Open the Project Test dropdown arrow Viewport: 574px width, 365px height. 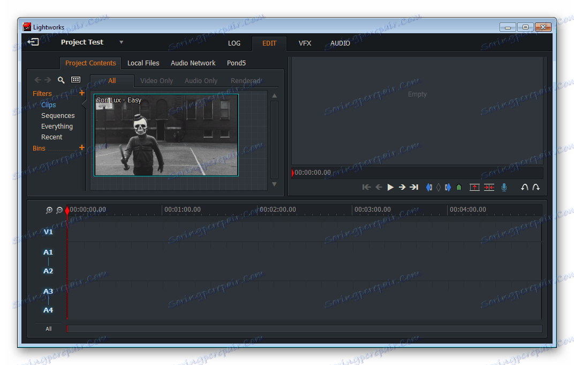click(121, 42)
